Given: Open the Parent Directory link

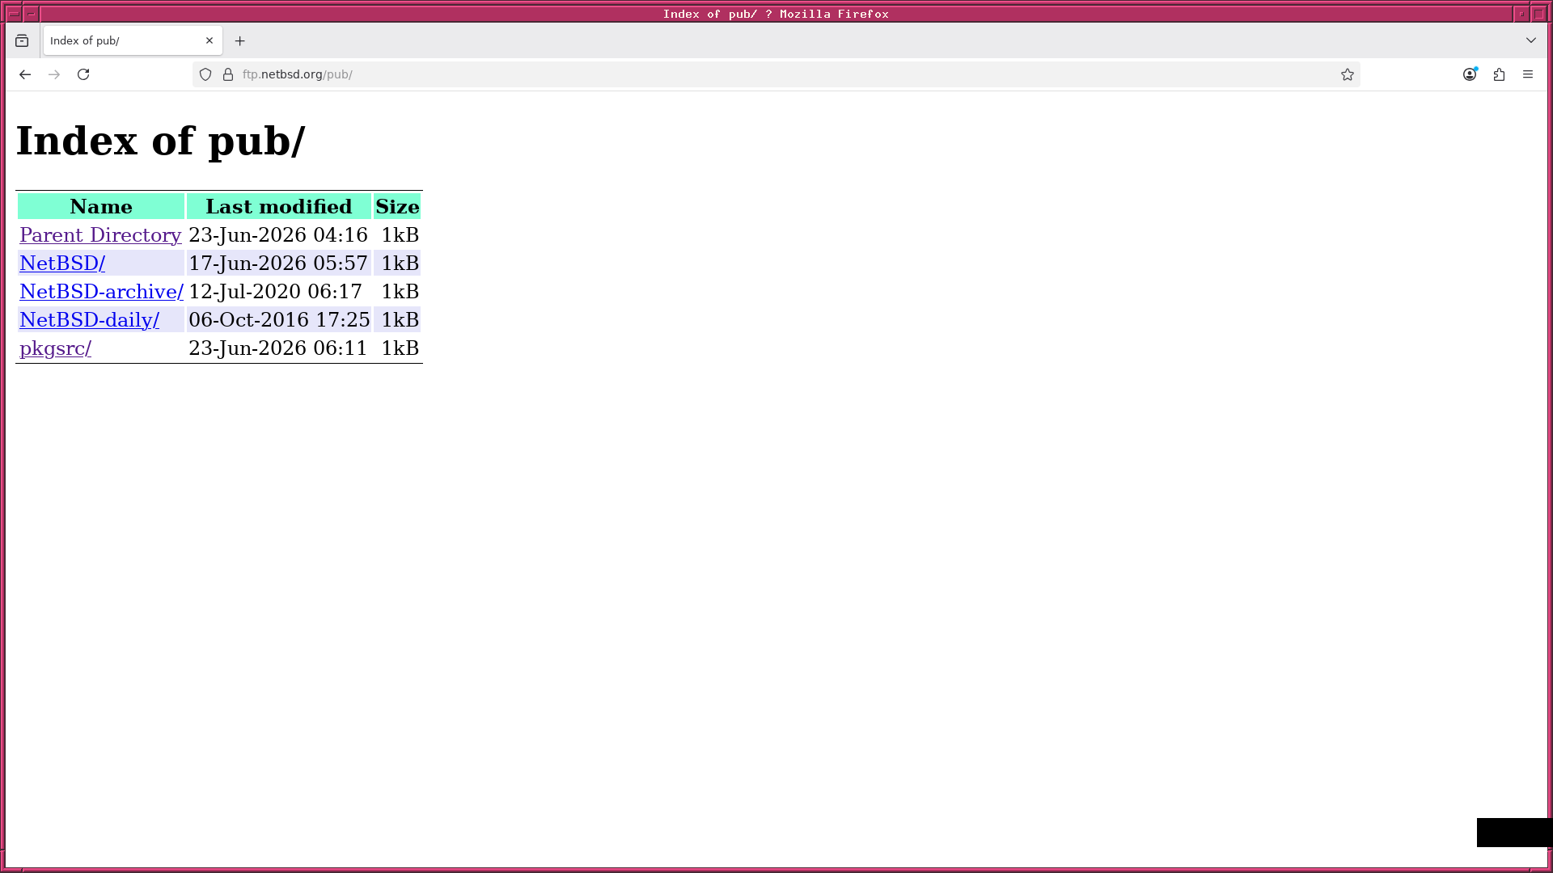Looking at the screenshot, I should coord(100,235).
